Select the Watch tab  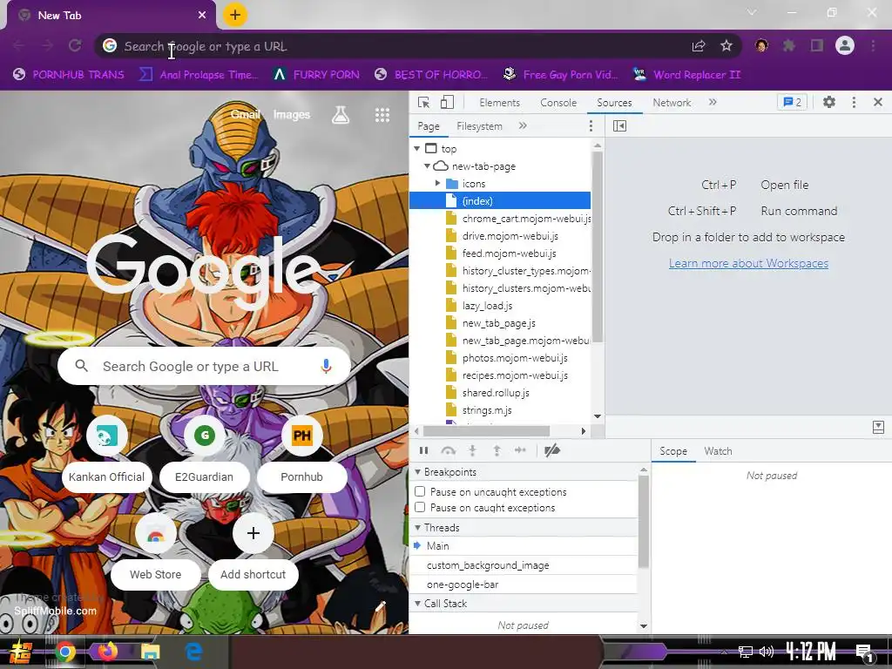pyautogui.click(x=718, y=451)
